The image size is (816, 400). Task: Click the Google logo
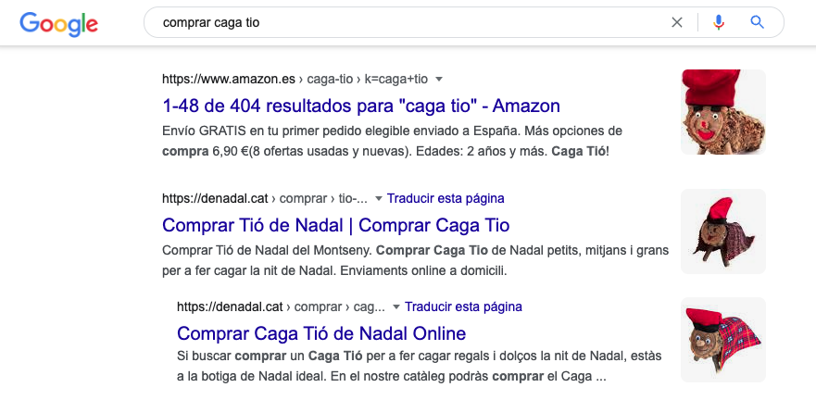58,22
